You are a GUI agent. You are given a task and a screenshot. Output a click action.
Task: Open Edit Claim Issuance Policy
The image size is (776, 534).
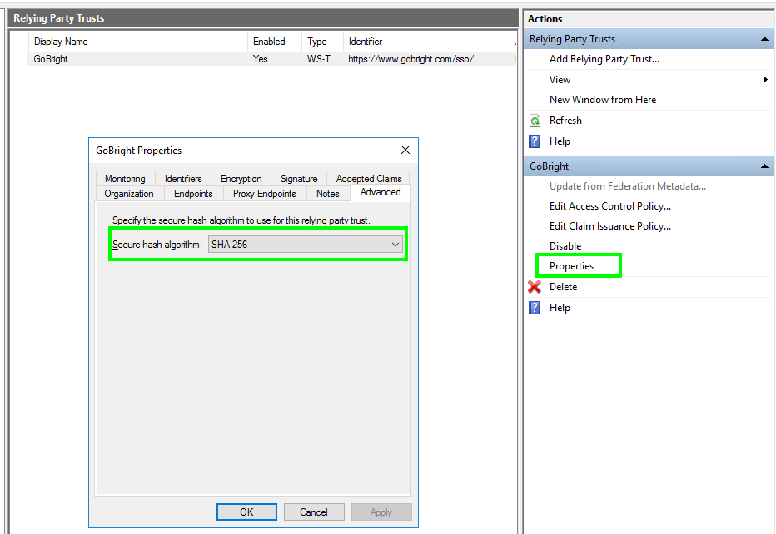coord(609,226)
